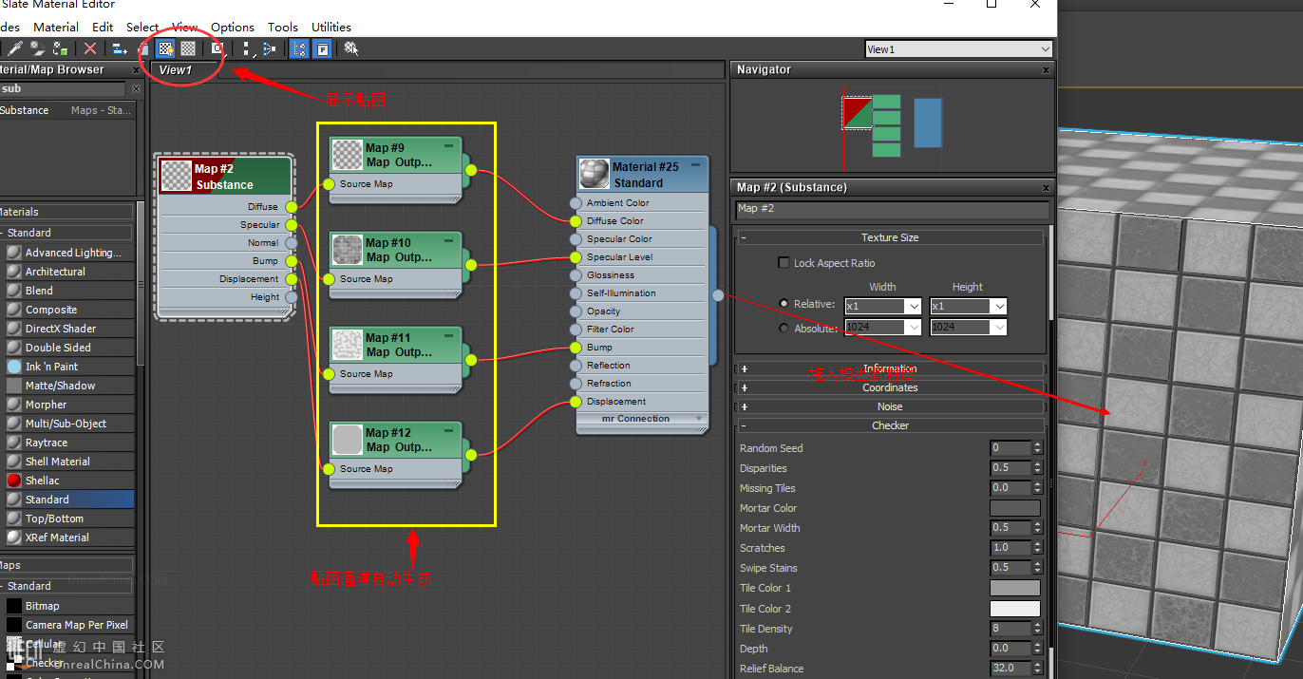The height and width of the screenshot is (679, 1303).
Task: Select Raytrace in materials list
Action: [47, 443]
